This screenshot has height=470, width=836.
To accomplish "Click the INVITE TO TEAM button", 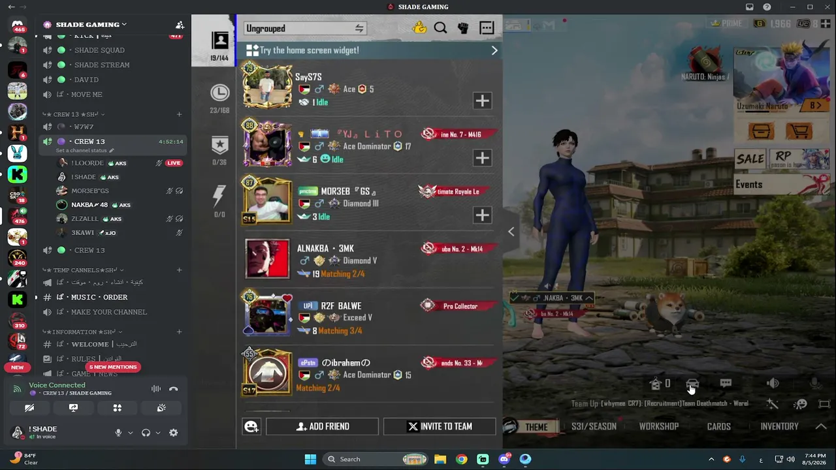I will [440, 426].
